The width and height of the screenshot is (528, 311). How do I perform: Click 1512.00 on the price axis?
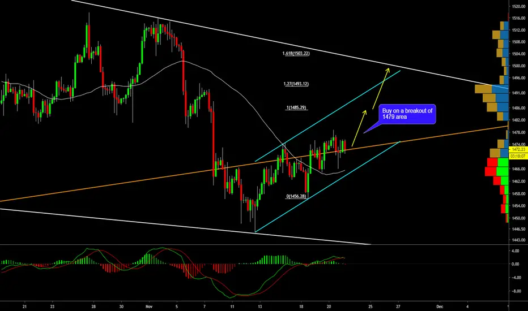518,31
